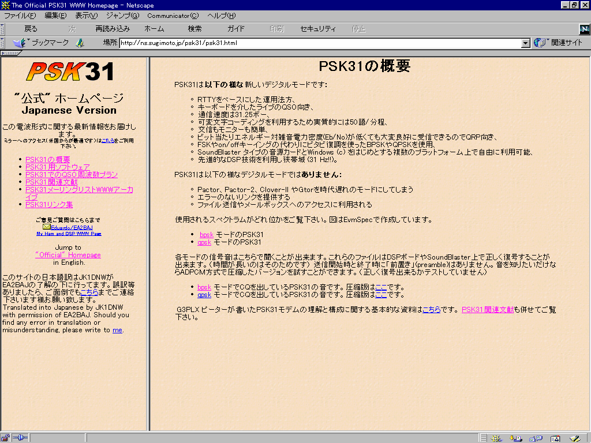Jump to the "Official" Homepage in English
Viewport: 591px width, 443px height.
click(x=68, y=255)
